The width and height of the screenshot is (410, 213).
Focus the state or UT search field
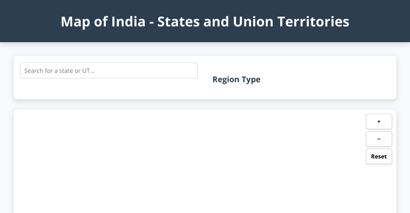coord(109,71)
